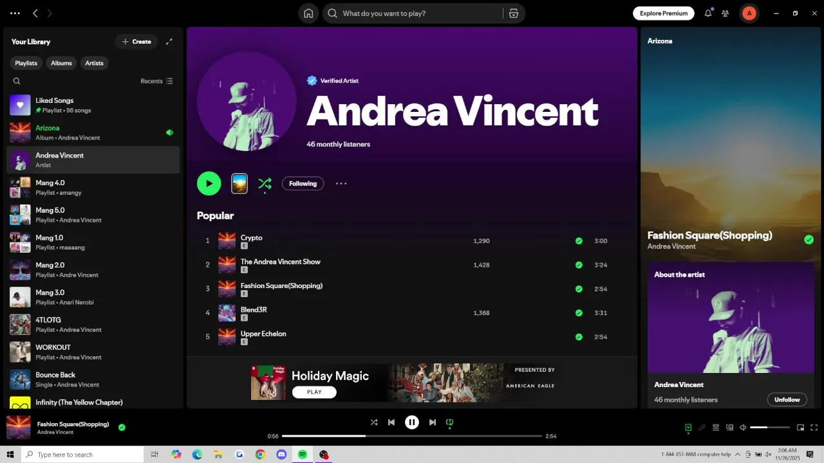Open the Lyrics microphone icon
The width and height of the screenshot is (824, 463).
click(702, 428)
